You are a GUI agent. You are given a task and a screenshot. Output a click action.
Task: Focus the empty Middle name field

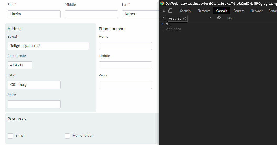point(91,14)
